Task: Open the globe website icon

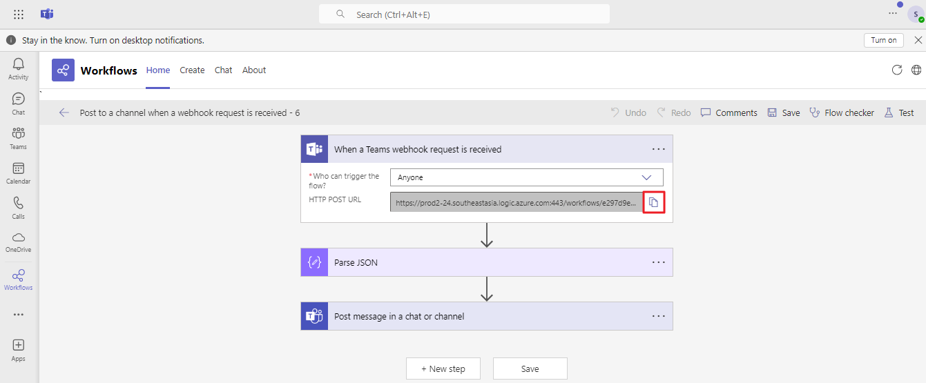Action: (x=916, y=70)
